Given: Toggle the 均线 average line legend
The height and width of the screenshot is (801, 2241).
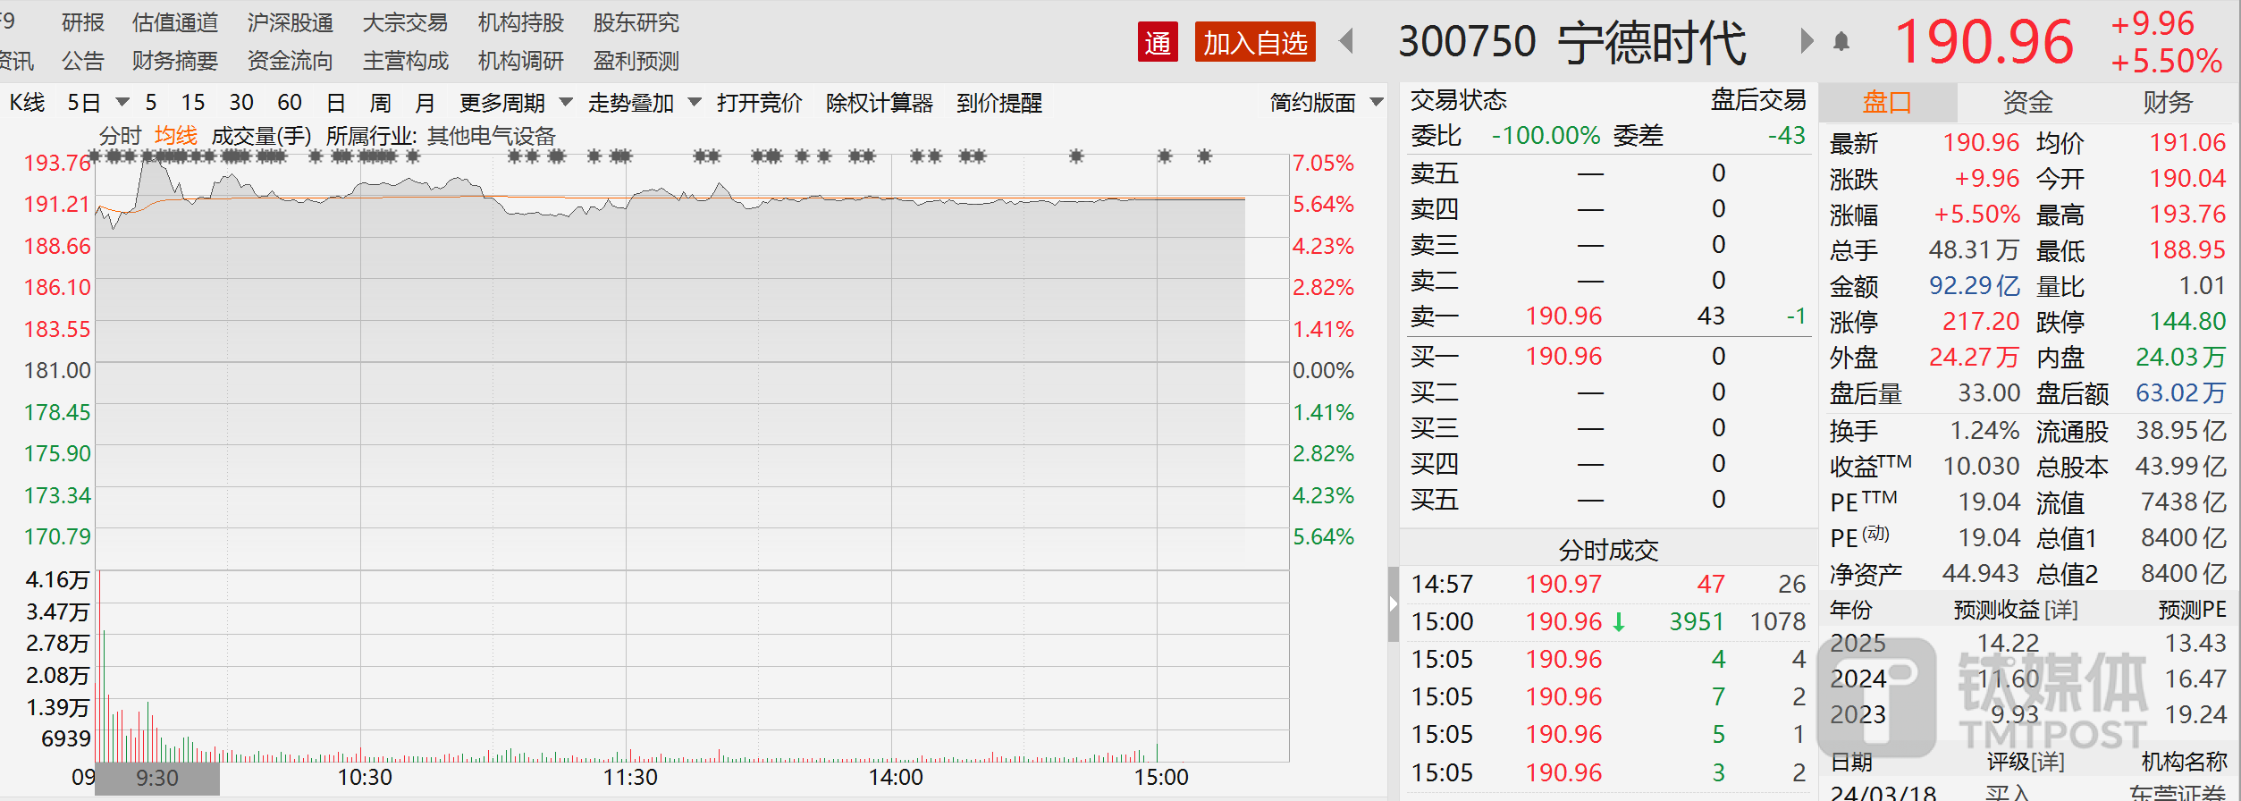Looking at the screenshot, I should click(176, 135).
